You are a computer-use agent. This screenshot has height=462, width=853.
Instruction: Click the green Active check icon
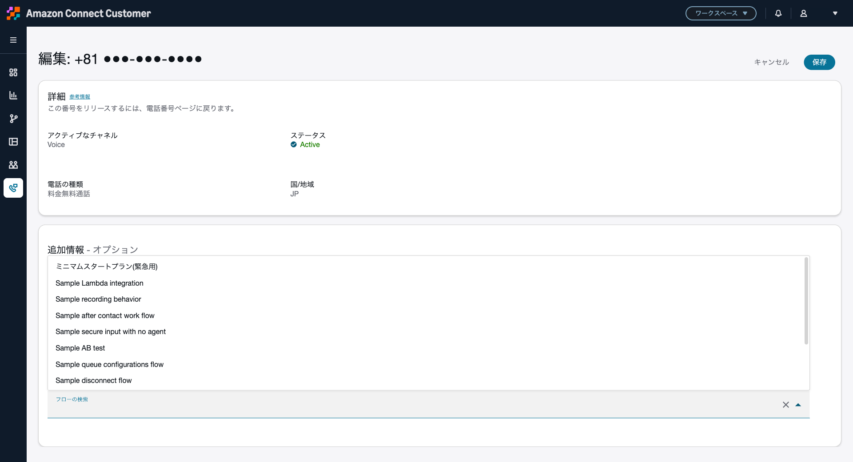294,144
